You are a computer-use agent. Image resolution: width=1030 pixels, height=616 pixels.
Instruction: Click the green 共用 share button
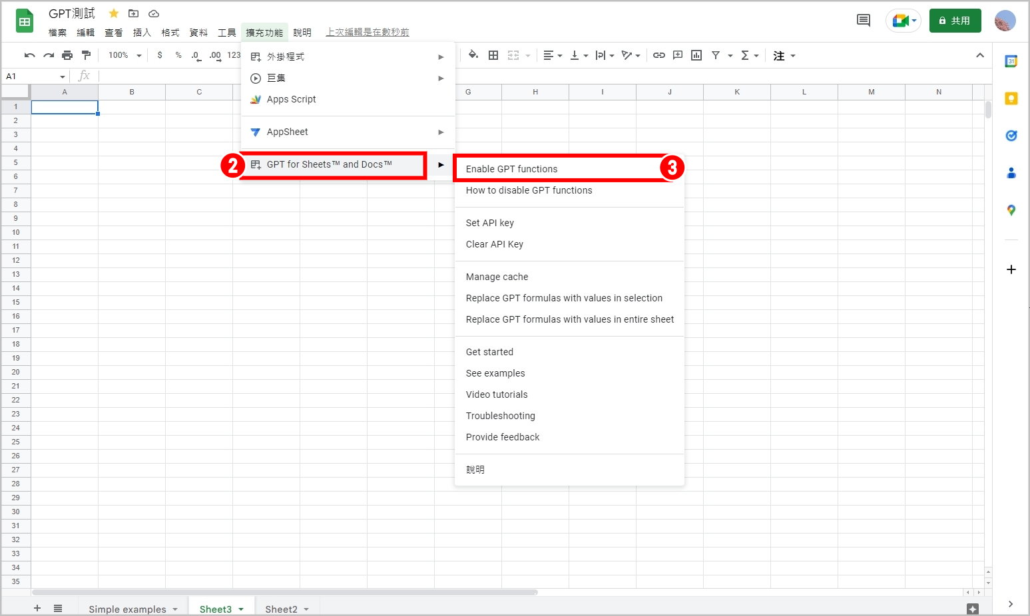955,21
